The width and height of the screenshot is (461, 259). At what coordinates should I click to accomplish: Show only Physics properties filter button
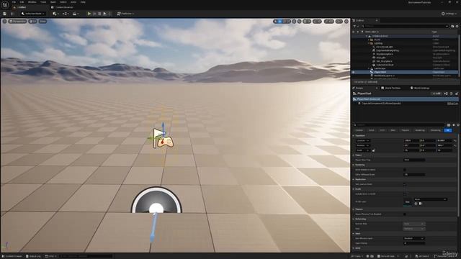[x=405, y=130]
